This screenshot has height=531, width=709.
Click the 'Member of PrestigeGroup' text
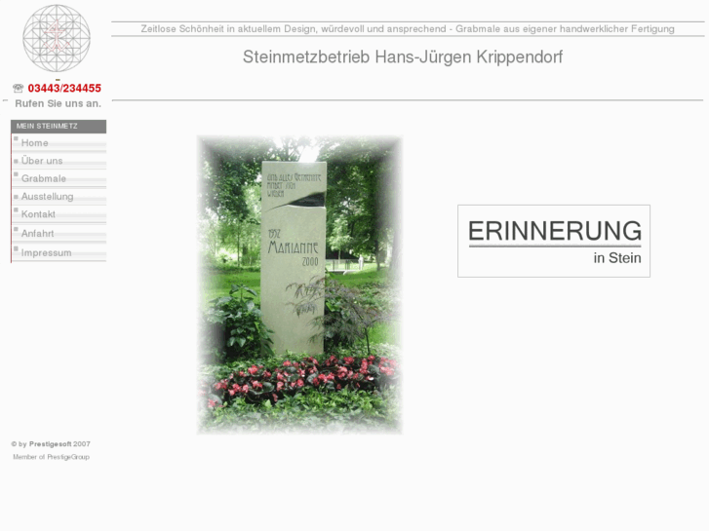[x=51, y=457]
